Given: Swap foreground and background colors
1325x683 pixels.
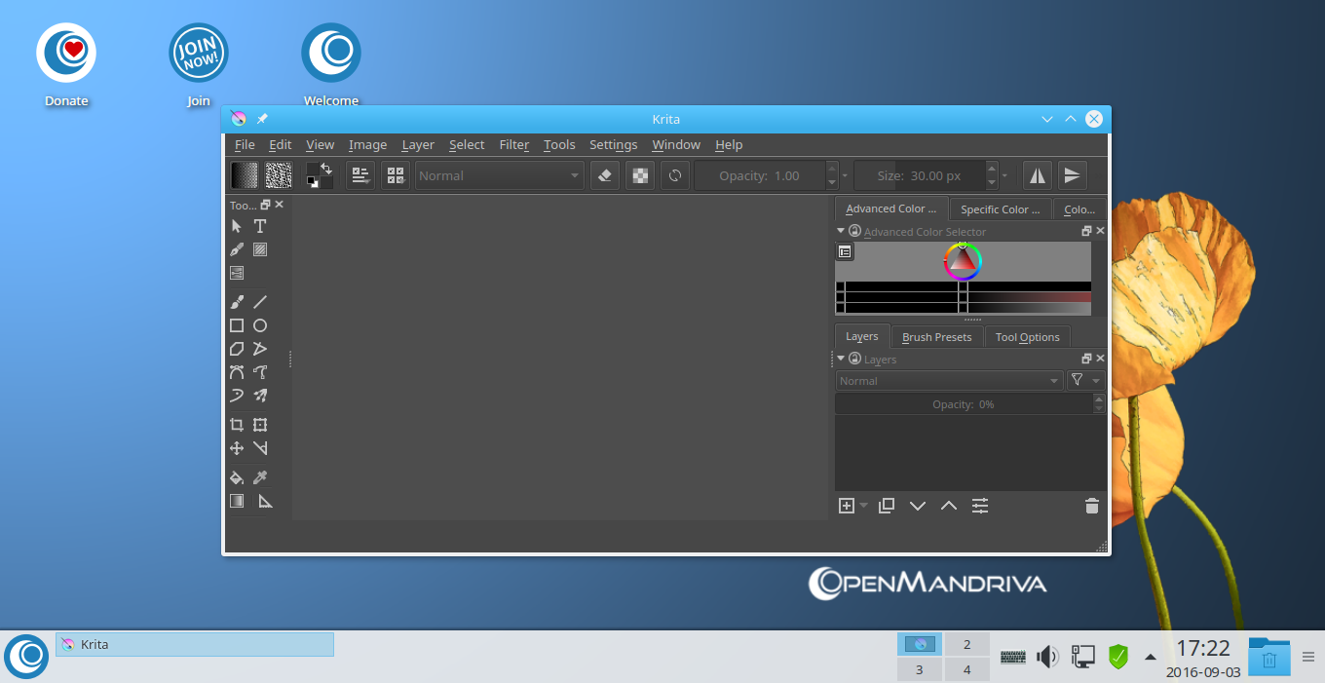Looking at the screenshot, I should point(326,169).
